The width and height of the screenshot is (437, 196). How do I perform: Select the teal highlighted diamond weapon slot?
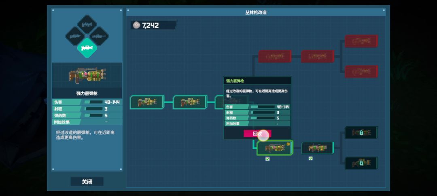coord(87,48)
